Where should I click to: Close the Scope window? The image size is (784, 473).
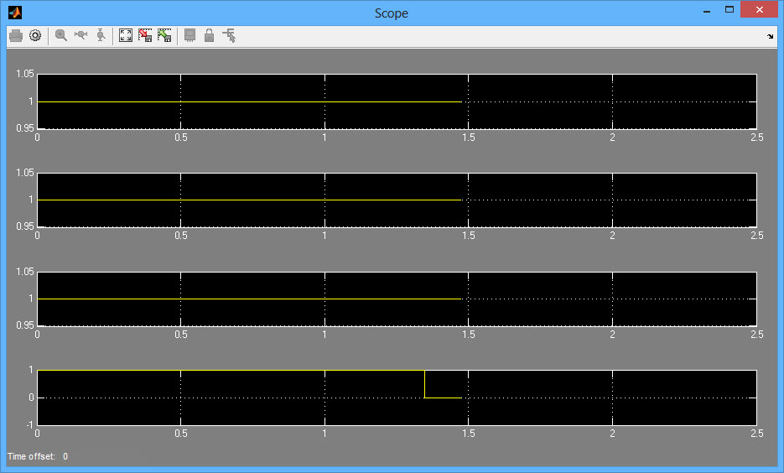tap(759, 9)
